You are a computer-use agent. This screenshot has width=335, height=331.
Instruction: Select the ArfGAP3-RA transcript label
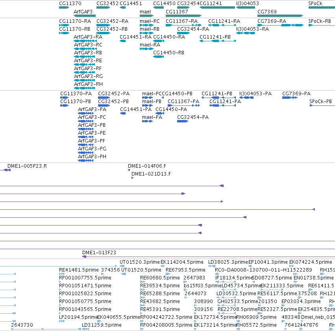(88, 37)
